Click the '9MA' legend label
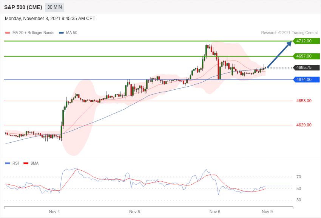Image resolution: width=321 pixels, height=218 pixels. tap(35, 163)
